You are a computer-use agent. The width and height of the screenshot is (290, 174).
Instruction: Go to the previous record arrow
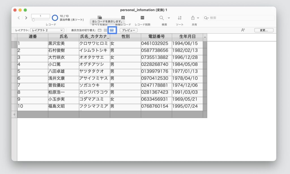(19, 18)
